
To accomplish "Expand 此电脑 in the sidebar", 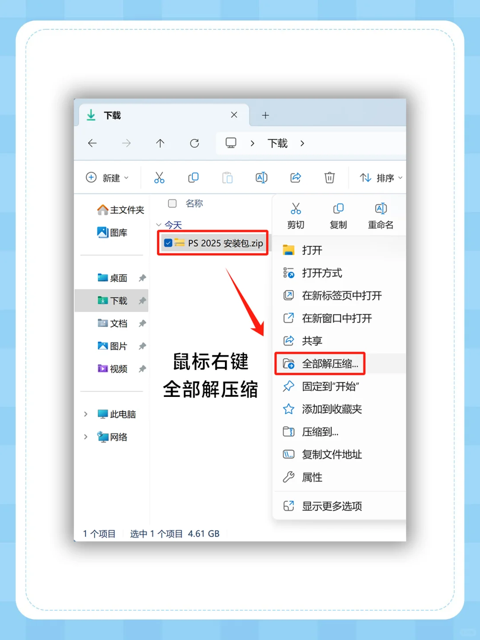I will (85, 414).
